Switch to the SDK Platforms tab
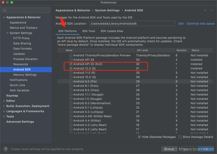The height and width of the screenshot is (154, 217). [x=67, y=31]
